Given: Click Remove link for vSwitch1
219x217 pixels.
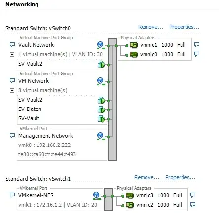Looking at the screenshot, I should point(146,177).
